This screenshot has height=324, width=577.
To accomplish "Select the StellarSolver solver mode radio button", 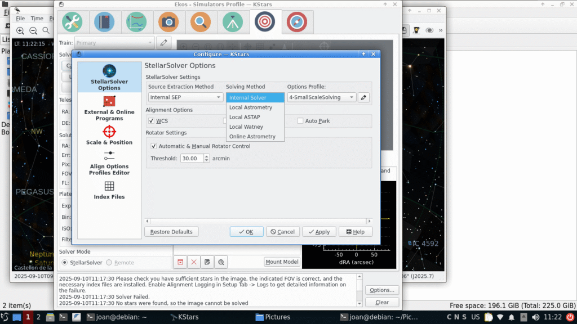I will [x=65, y=263].
